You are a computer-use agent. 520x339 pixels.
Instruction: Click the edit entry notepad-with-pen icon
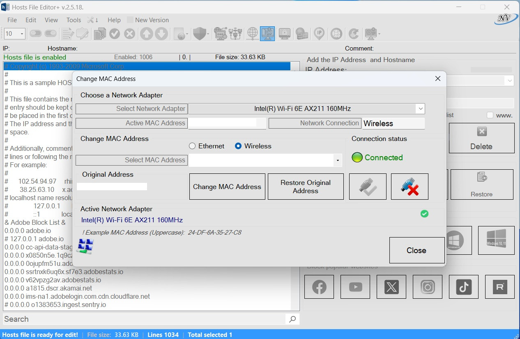[83, 34]
